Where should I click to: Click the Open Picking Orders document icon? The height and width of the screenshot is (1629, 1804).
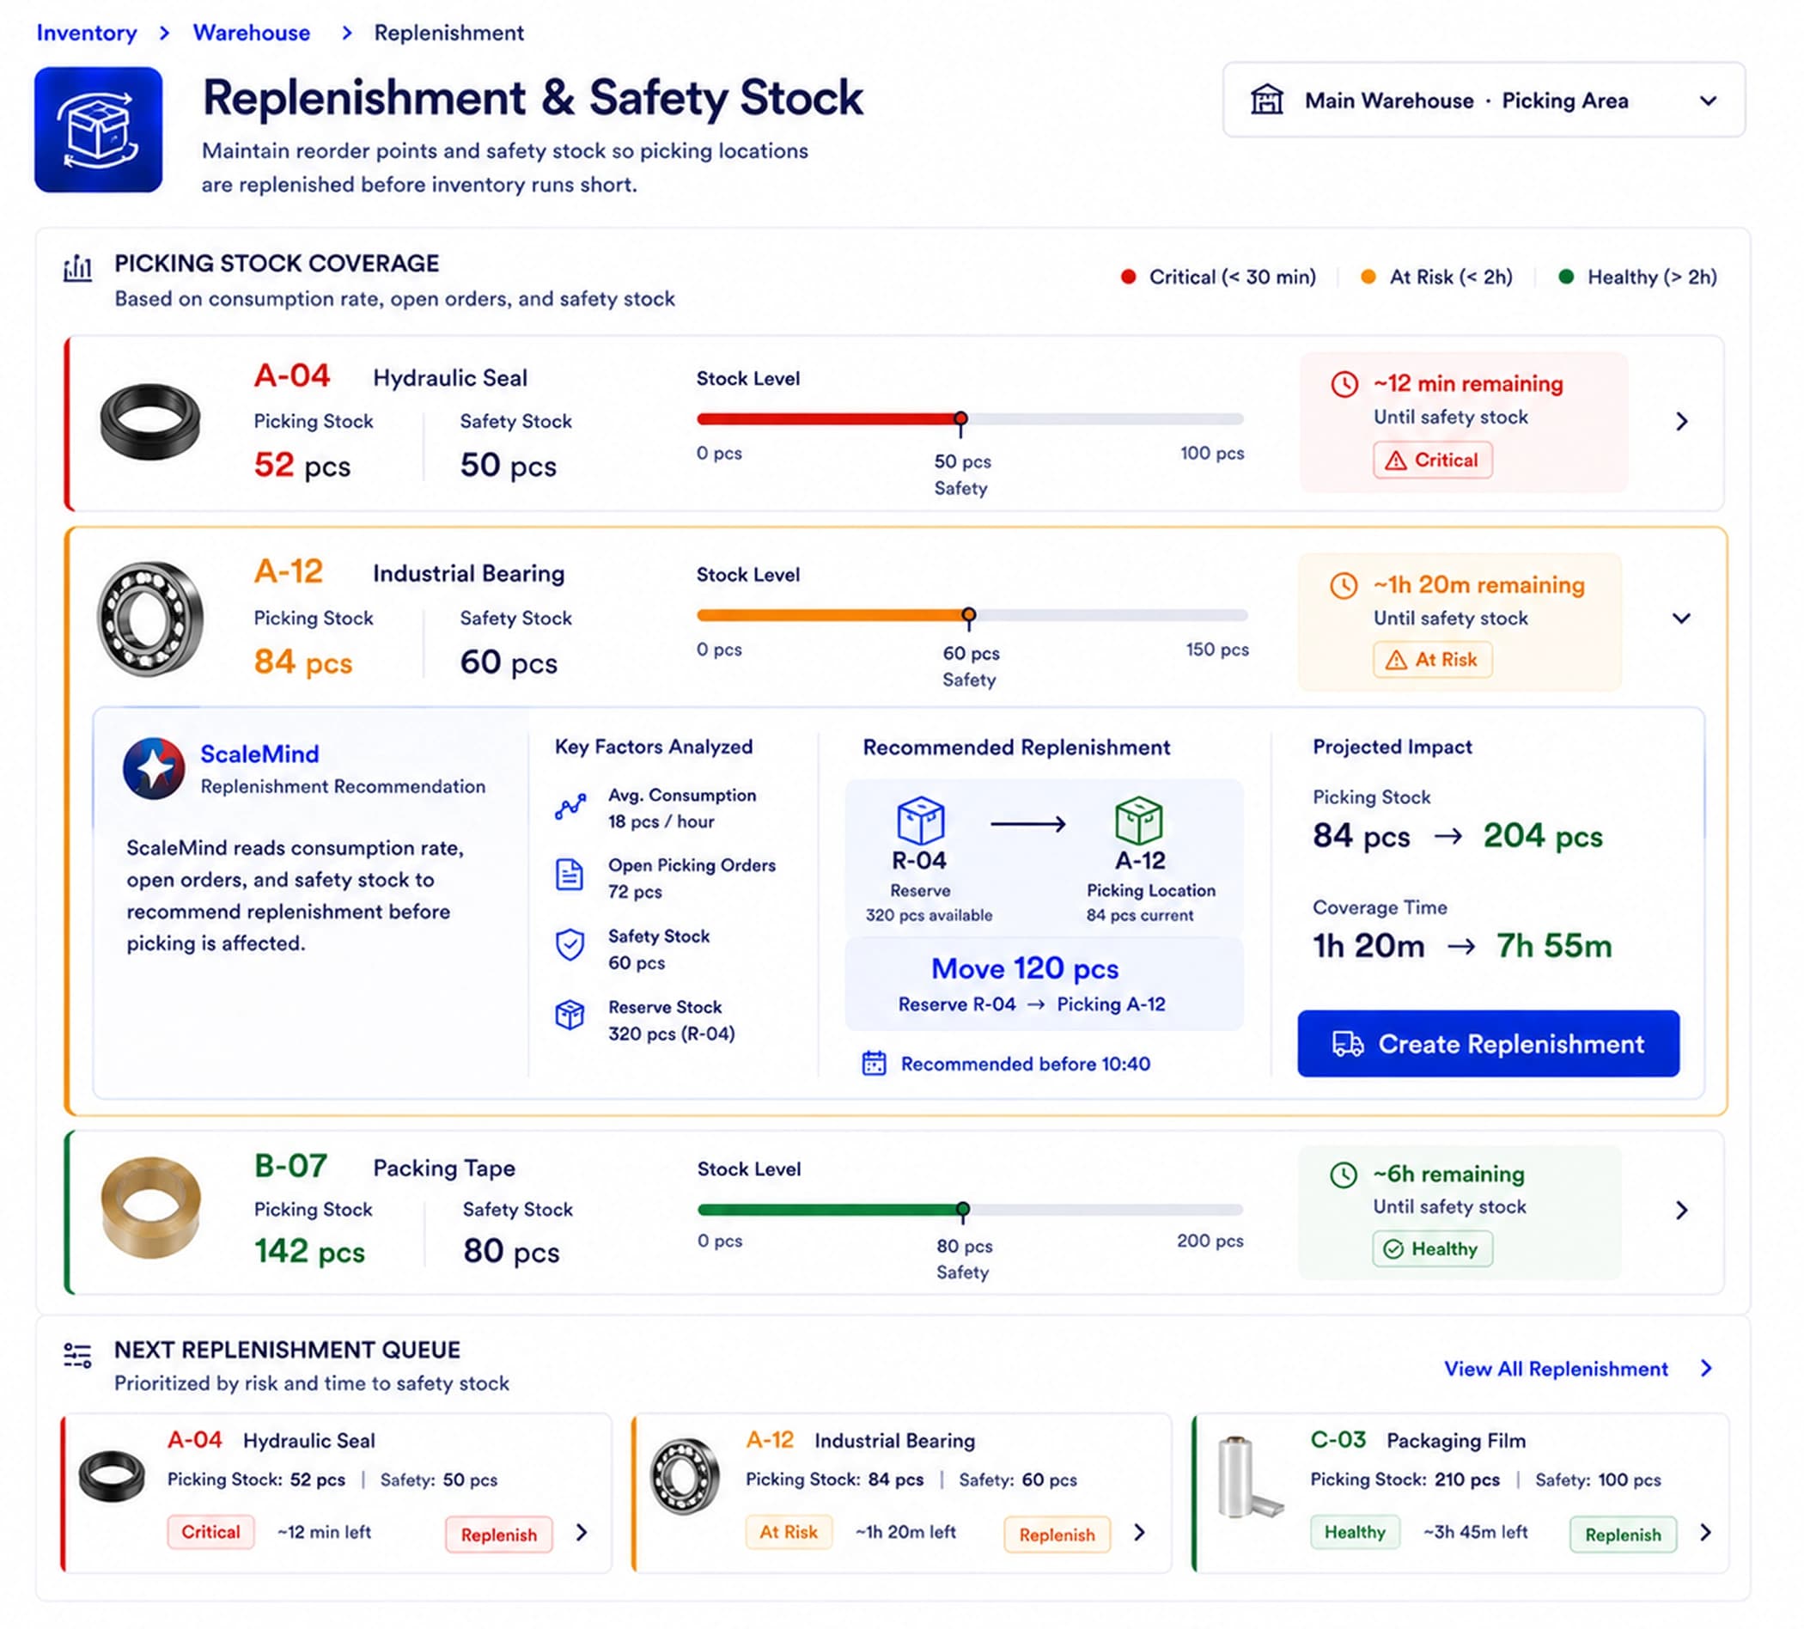pos(570,875)
